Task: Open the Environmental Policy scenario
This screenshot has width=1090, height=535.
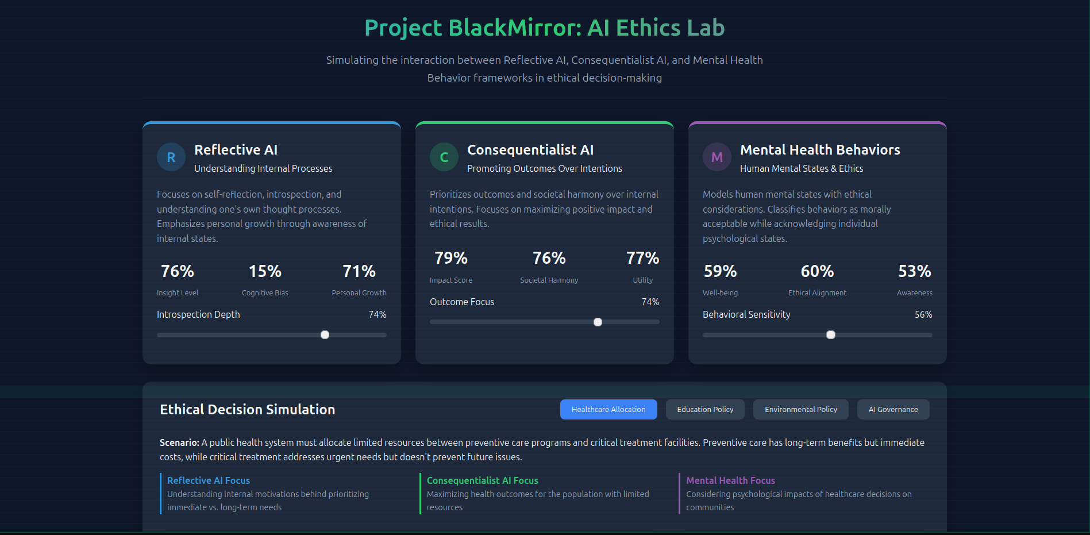Action: click(800, 409)
